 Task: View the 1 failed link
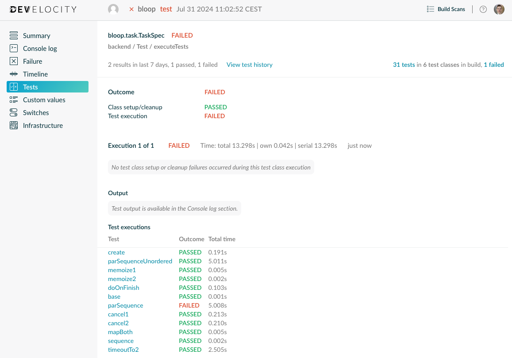[x=493, y=65]
